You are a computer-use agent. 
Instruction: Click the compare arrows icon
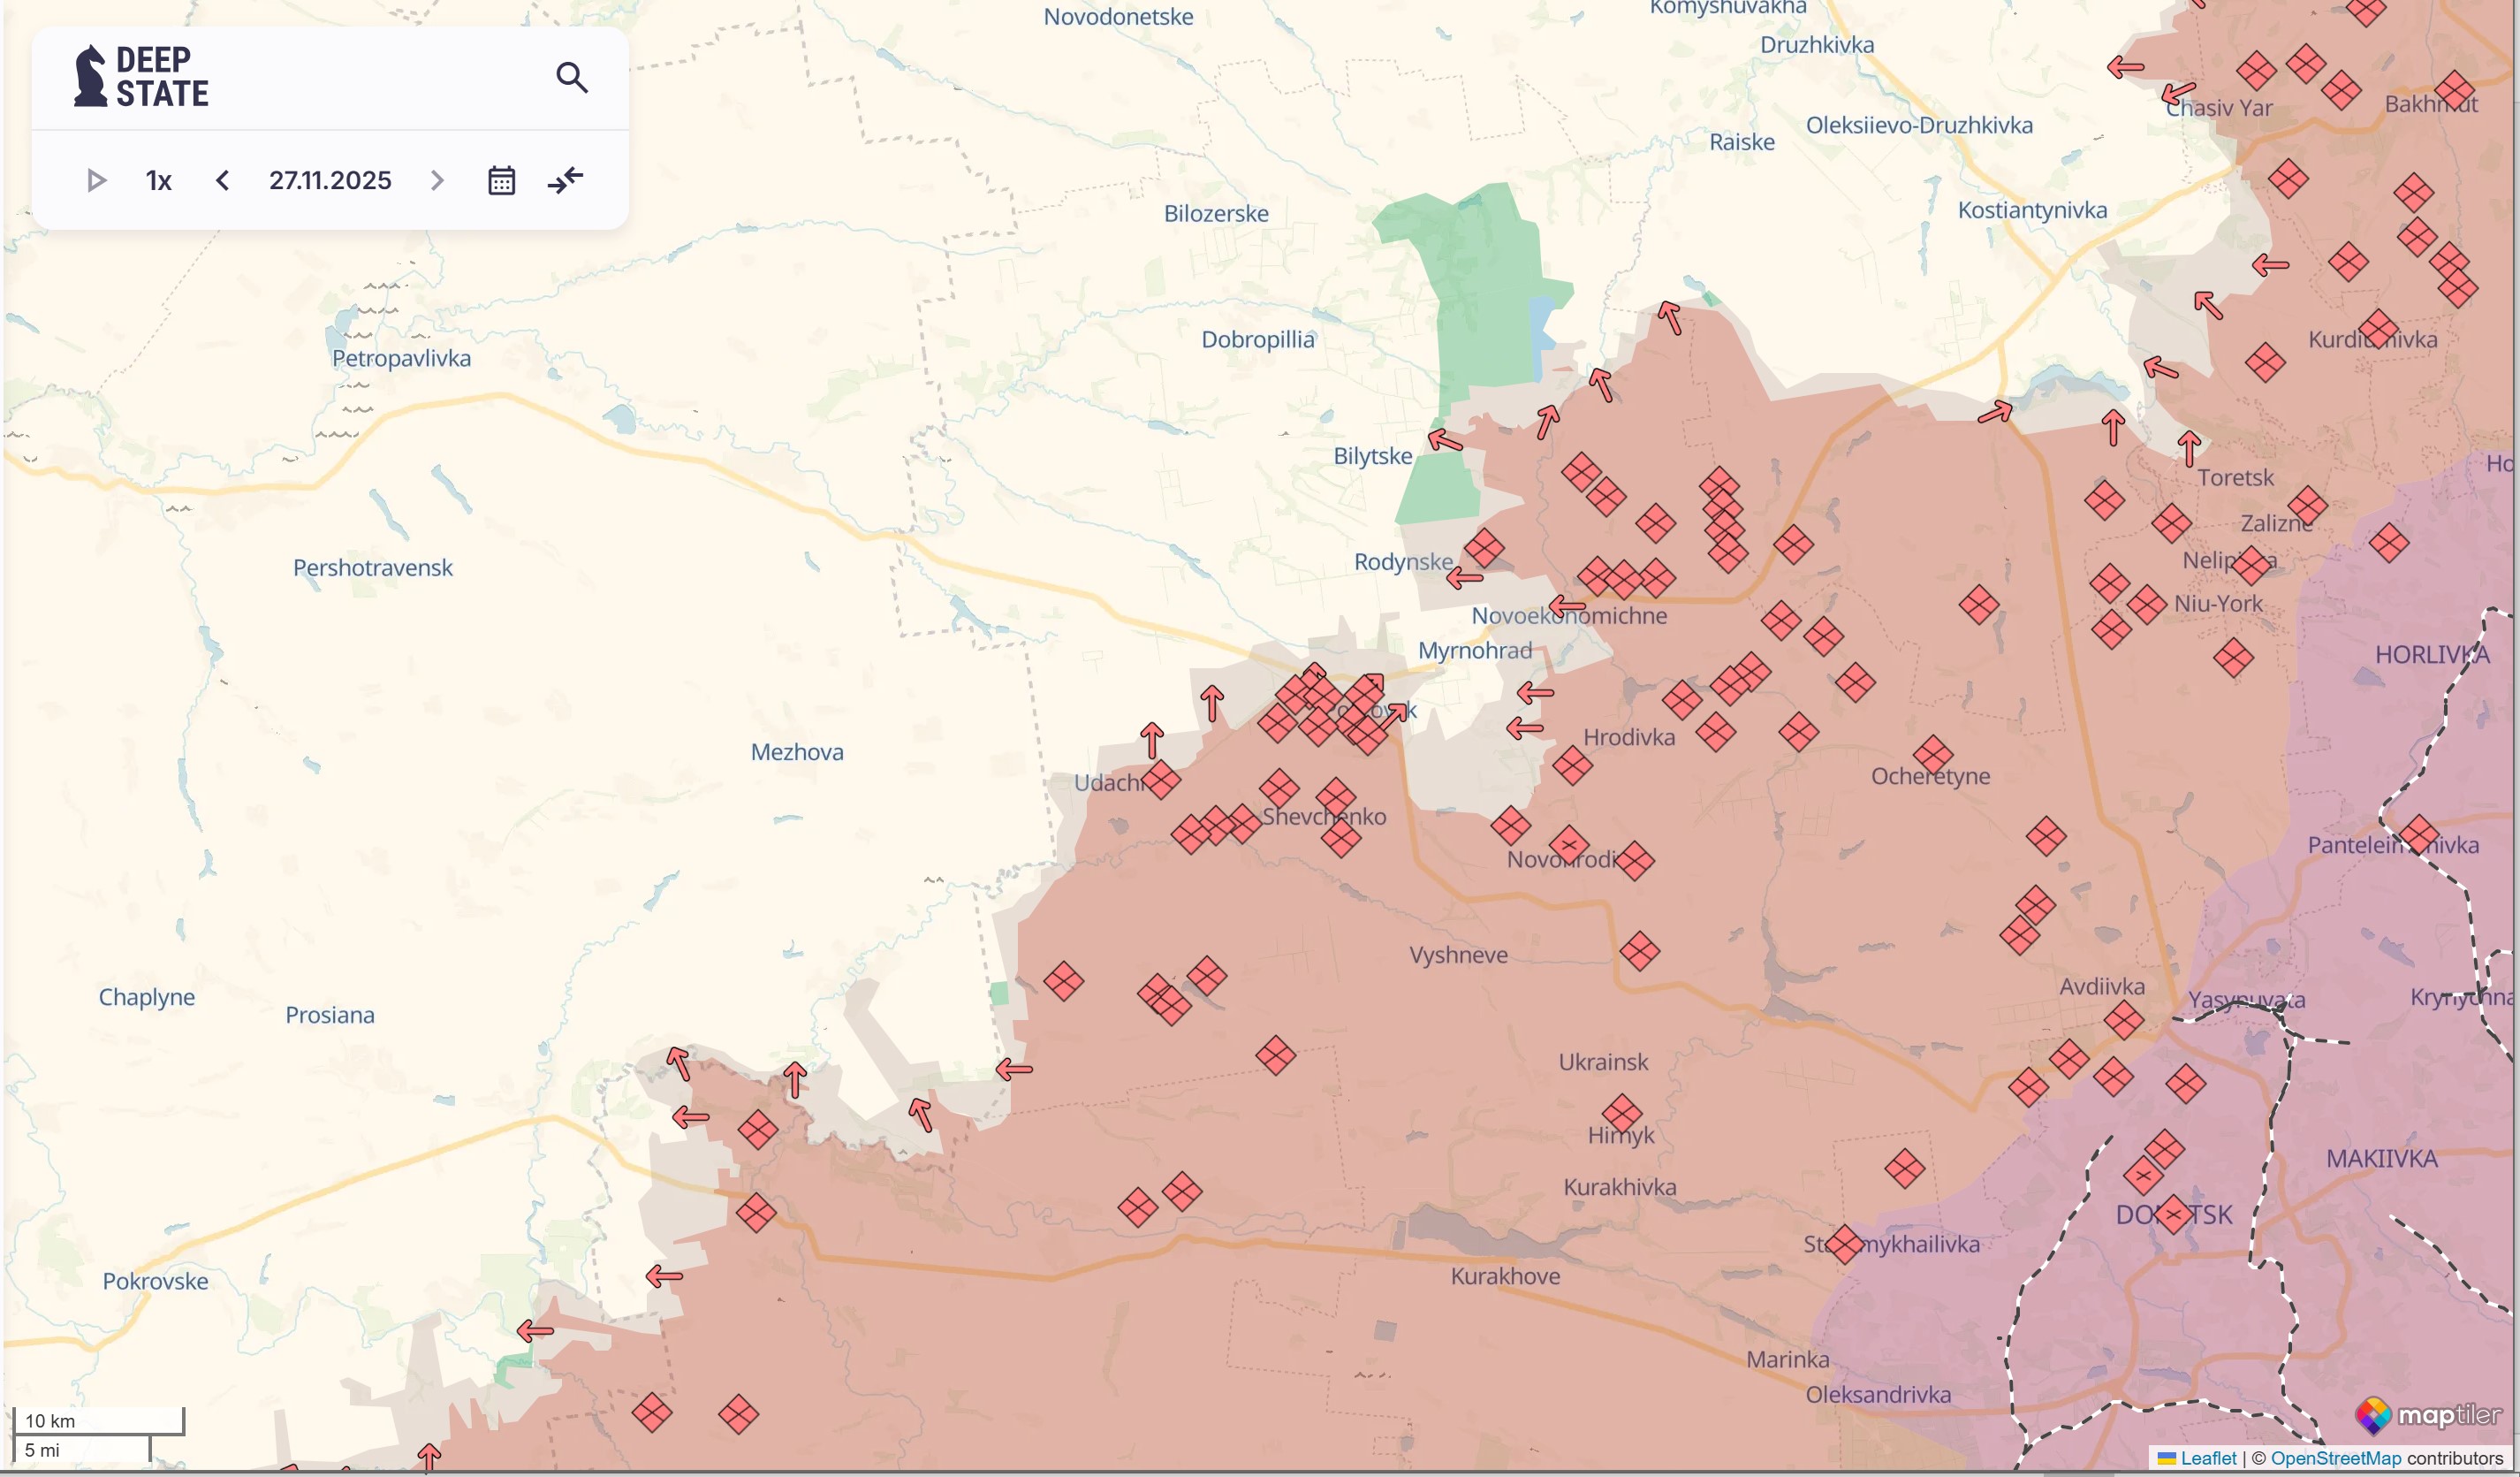coord(565,180)
